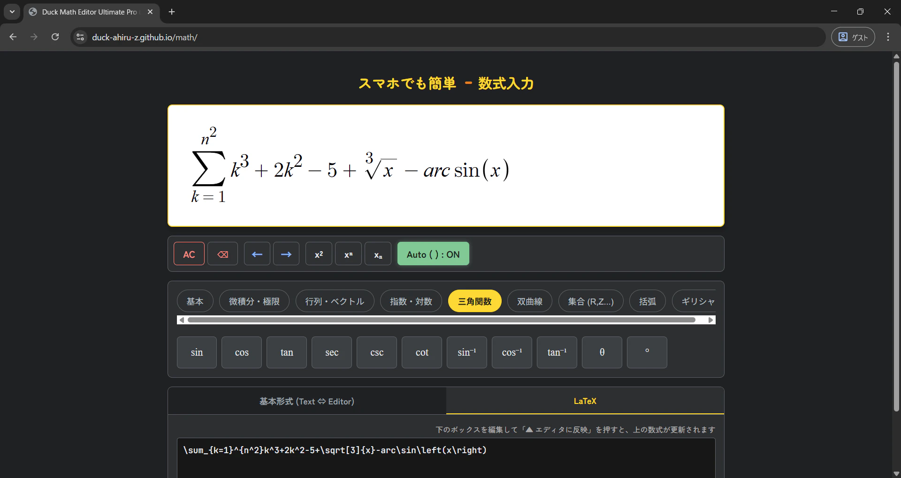Open 指数・対数 category
901x478 pixels.
[x=411, y=301]
